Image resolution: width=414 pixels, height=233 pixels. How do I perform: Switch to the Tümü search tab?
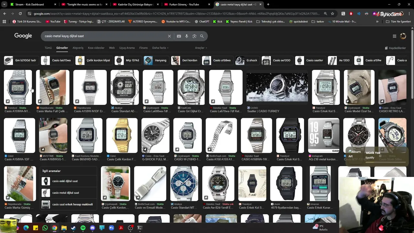point(48,48)
